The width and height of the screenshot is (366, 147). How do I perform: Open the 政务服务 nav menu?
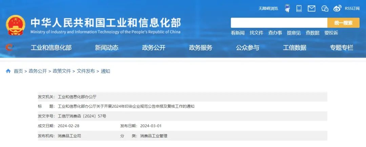click(x=201, y=48)
